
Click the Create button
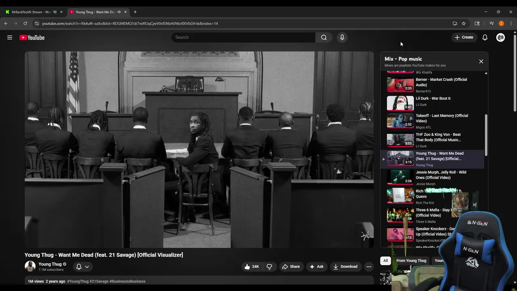pos(464,37)
